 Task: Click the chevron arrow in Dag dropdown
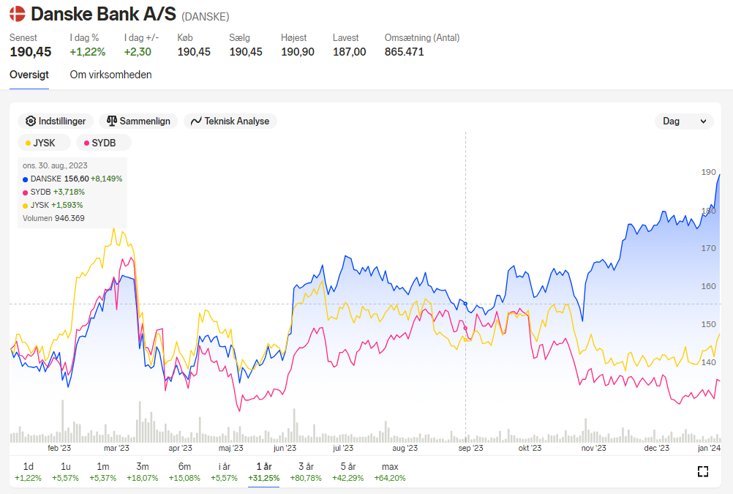(703, 121)
